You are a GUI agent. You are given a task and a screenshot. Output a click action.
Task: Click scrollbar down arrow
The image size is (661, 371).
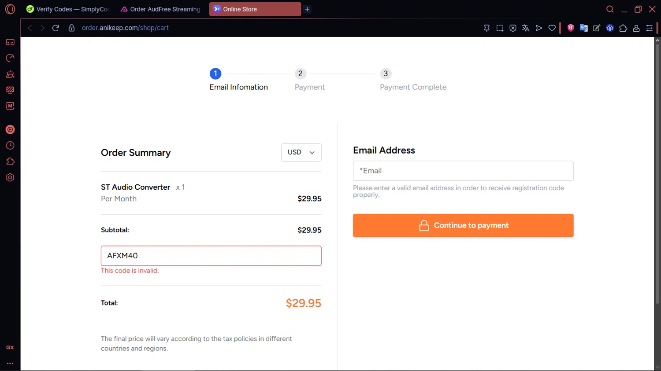[x=657, y=367]
